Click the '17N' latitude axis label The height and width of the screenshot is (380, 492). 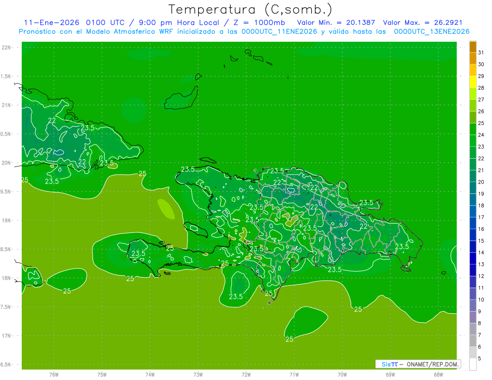pyautogui.click(x=7, y=336)
